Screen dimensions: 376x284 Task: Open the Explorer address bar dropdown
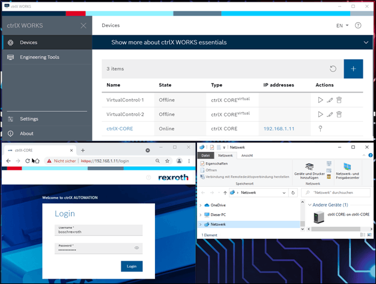[x=284, y=193]
